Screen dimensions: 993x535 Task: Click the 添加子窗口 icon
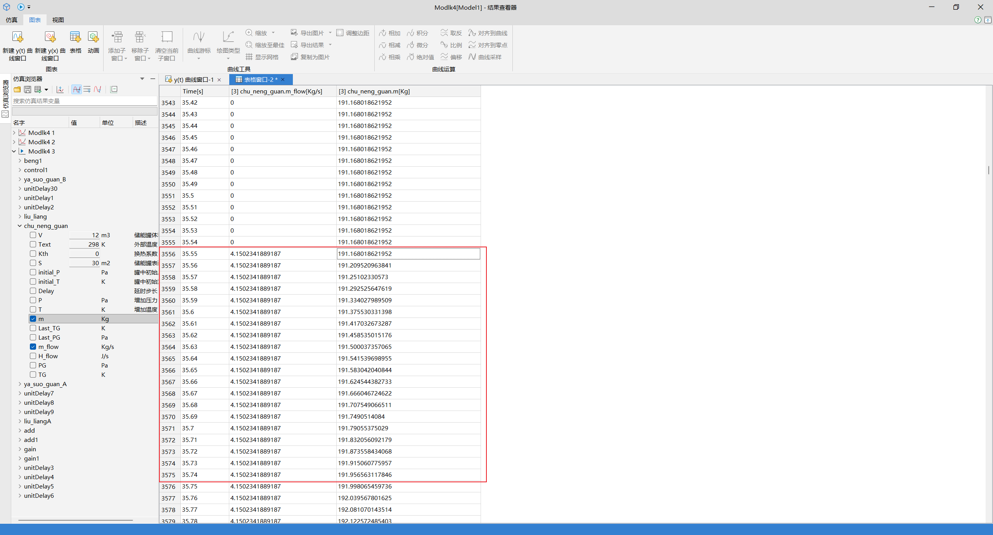click(117, 38)
